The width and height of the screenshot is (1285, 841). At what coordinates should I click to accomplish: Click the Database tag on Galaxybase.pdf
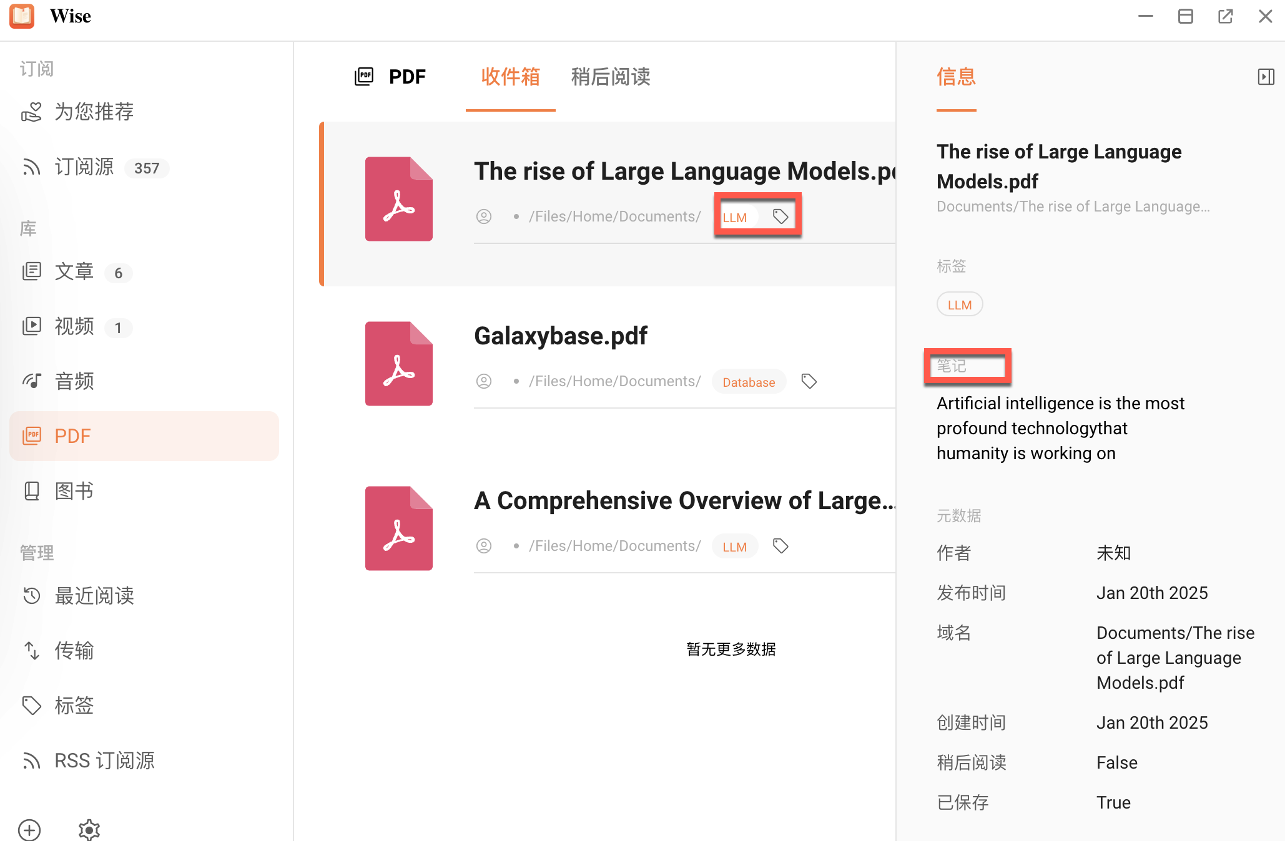tap(747, 381)
